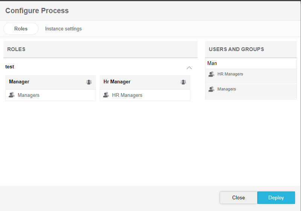Collapse the test roles section
The width and height of the screenshot is (301, 211).
(189, 68)
